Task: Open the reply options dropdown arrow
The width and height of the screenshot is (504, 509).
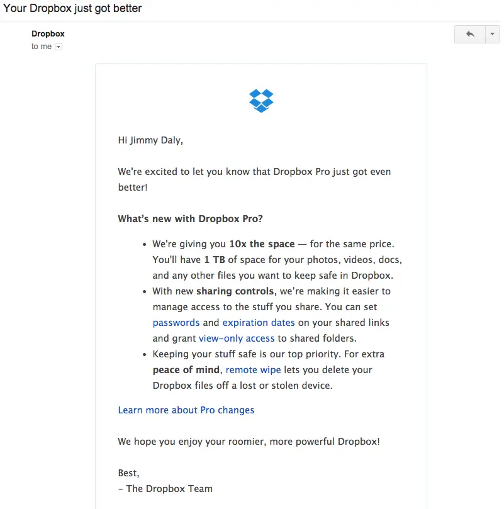Action: [493, 34]
